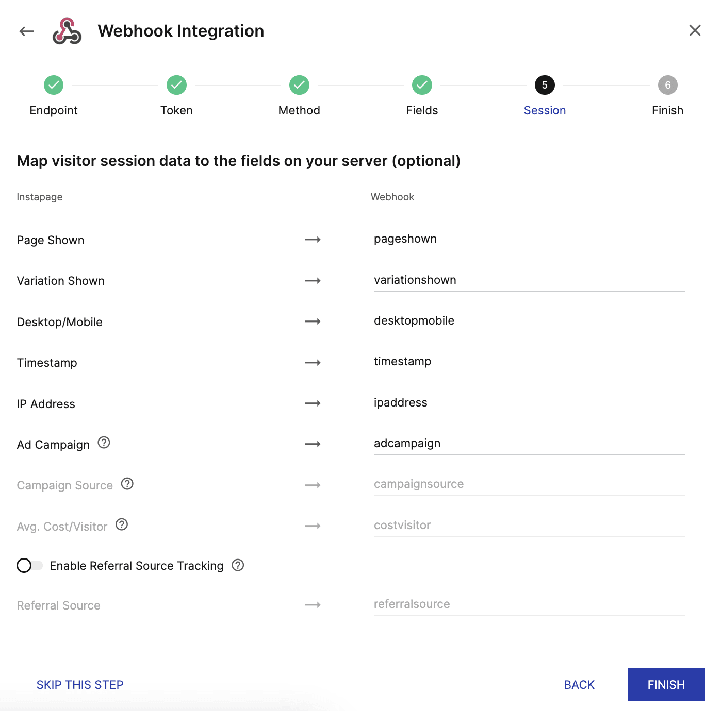The image size is (722, 711).
Task: Click the back arrow at top left
Action: [x=26, y=31]
